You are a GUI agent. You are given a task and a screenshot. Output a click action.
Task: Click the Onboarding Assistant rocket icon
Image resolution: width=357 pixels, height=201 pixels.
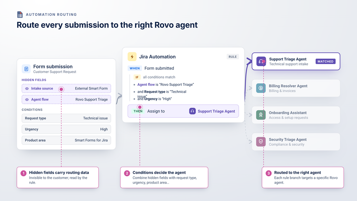point(261,115)
